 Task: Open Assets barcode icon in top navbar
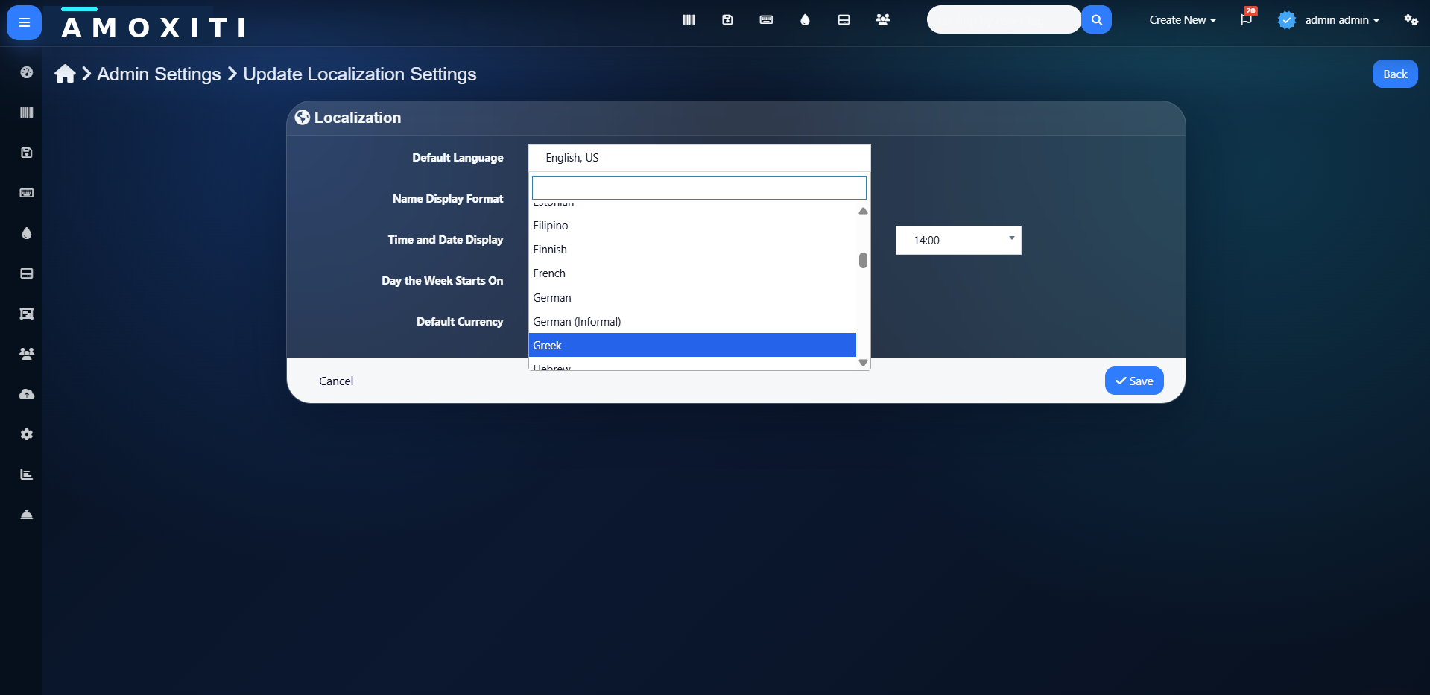tap(689, 20)
